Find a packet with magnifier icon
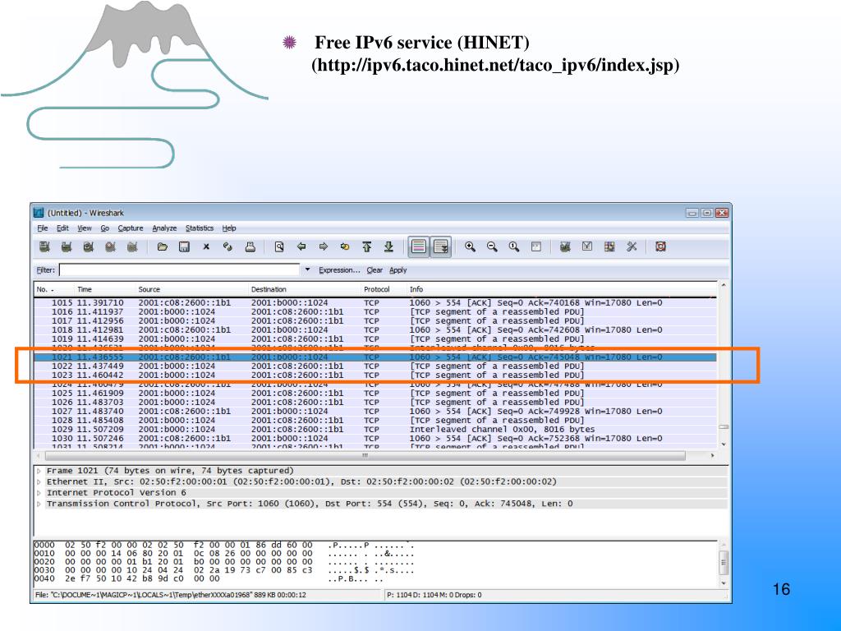 tap(279, 246)
